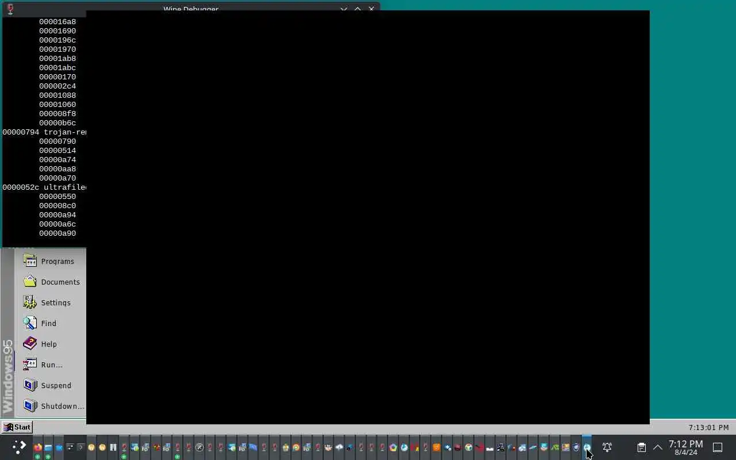Screen dimensions: 736x460
Task: Select line 00000b6c in Wine Debugger
Action: (57, 123)
